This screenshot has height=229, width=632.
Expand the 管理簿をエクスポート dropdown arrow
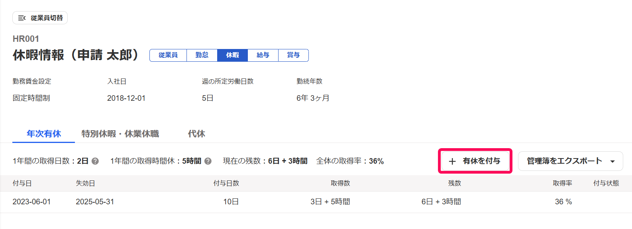pos(612,161)
